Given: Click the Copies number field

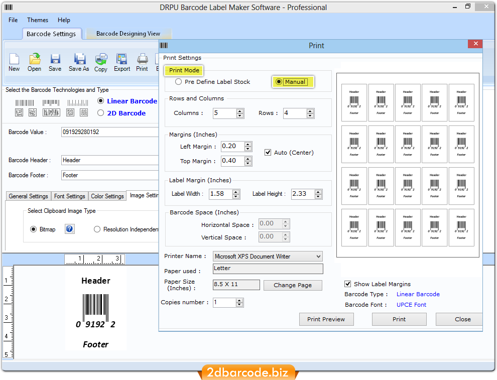Looking at the screenshot, I should [x=224, y=303].
